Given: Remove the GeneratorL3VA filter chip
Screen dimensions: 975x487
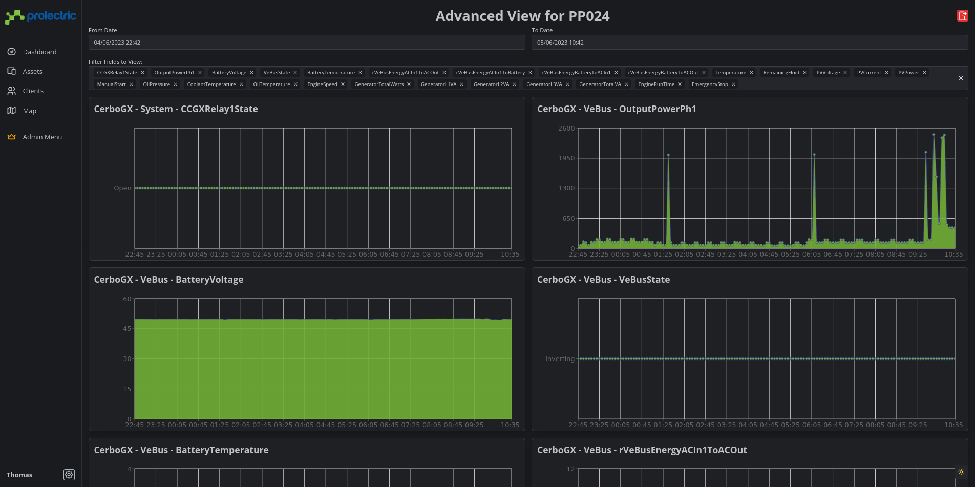Looking at the screenshot, I should point(567,84).
